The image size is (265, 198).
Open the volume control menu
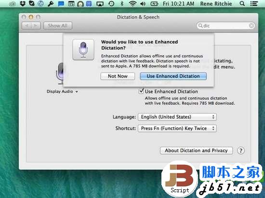pyautogui.click(x=143, y=4)
